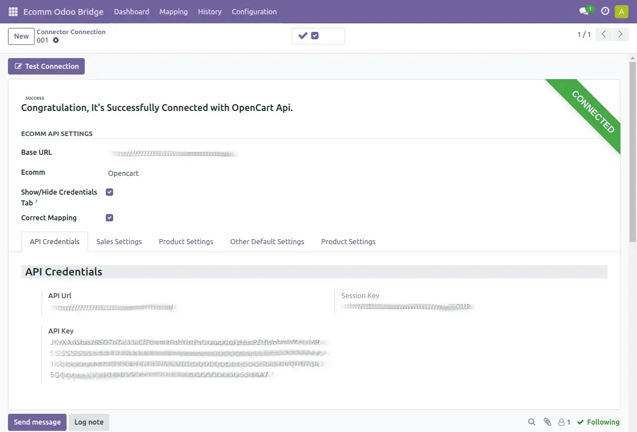Toggle the Show/Hide Credentials Tab checkbox
Viewport: 637px width, 432px height.
click(109, 192)
